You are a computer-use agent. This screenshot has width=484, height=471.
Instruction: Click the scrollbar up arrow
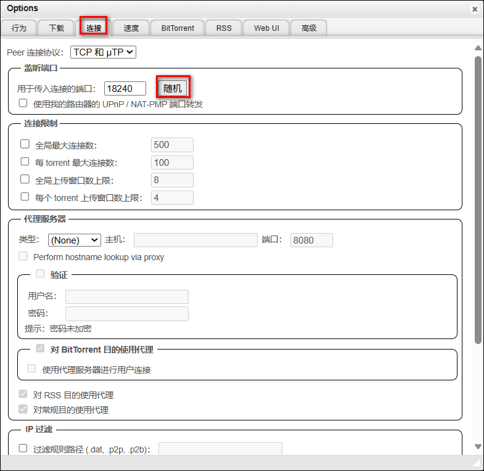coord(478,48)
